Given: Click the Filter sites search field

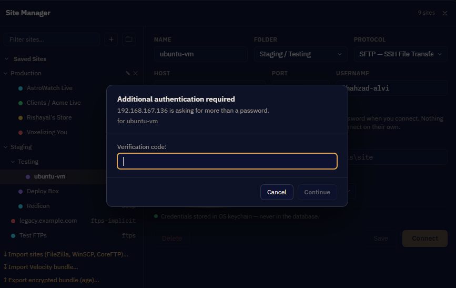Looking at the screenshot, I should point(52,39).
